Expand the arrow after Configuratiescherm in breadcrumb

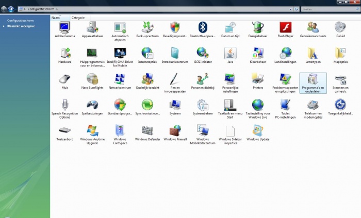coord(57,9)
